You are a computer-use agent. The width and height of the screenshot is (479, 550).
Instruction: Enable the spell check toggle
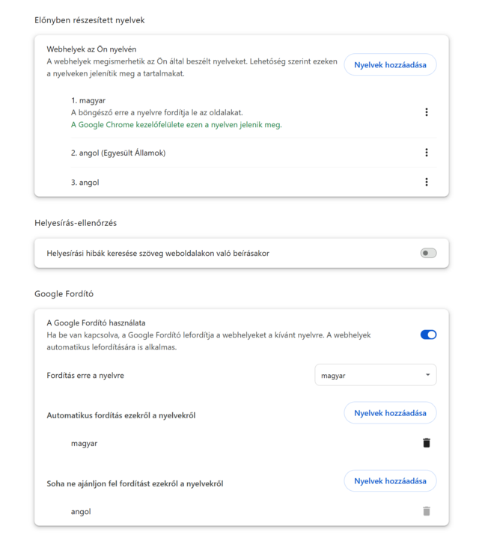click(x=428, y=253)
